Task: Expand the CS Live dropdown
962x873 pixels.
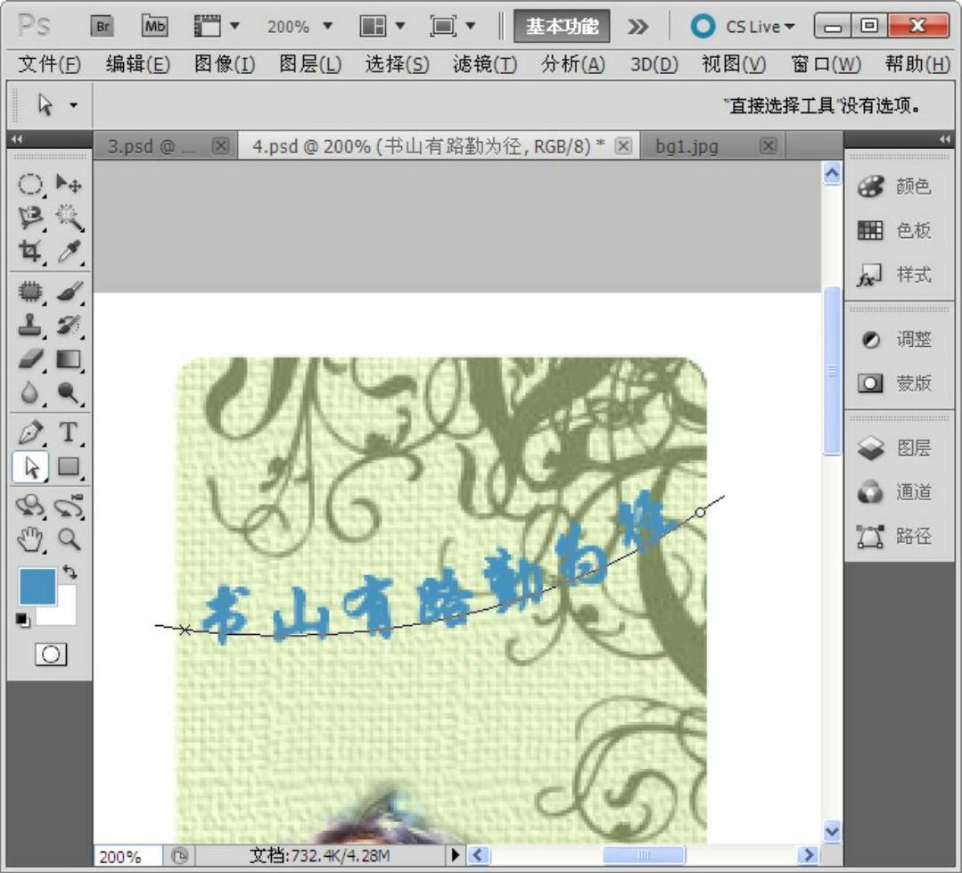Action: pos(744,27)
